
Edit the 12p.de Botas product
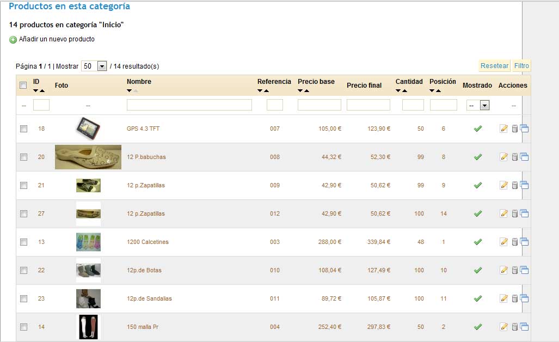pos(503,270)
